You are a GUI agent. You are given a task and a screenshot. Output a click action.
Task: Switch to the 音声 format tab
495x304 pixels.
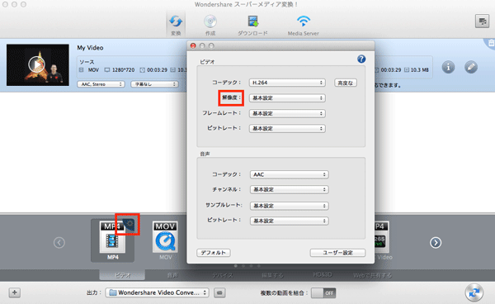(172, 275)
